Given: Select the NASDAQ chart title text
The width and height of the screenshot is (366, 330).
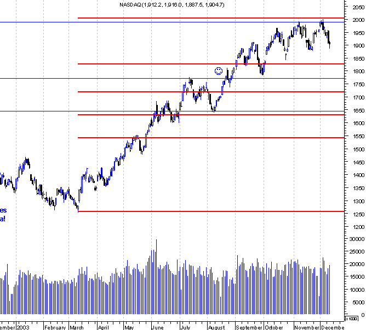Looking at the screenshot, I should tap(172, 5).
